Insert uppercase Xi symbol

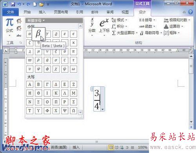point(38,102)
